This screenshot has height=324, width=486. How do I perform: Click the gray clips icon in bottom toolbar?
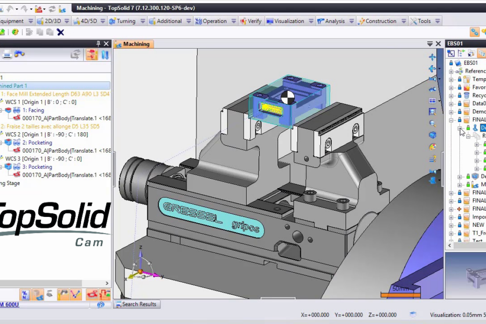[50, 294]
